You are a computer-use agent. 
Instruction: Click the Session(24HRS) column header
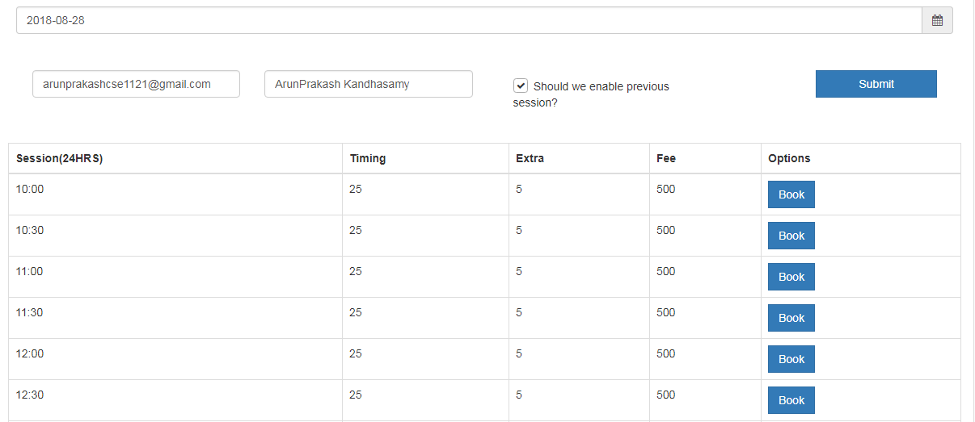pos(59,158)
